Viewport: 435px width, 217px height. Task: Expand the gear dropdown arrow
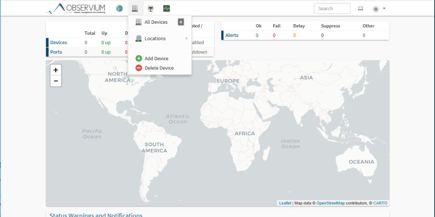[x=384, y=8]
